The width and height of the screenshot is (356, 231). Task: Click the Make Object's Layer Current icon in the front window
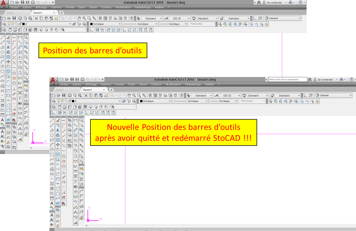point(124,101)
